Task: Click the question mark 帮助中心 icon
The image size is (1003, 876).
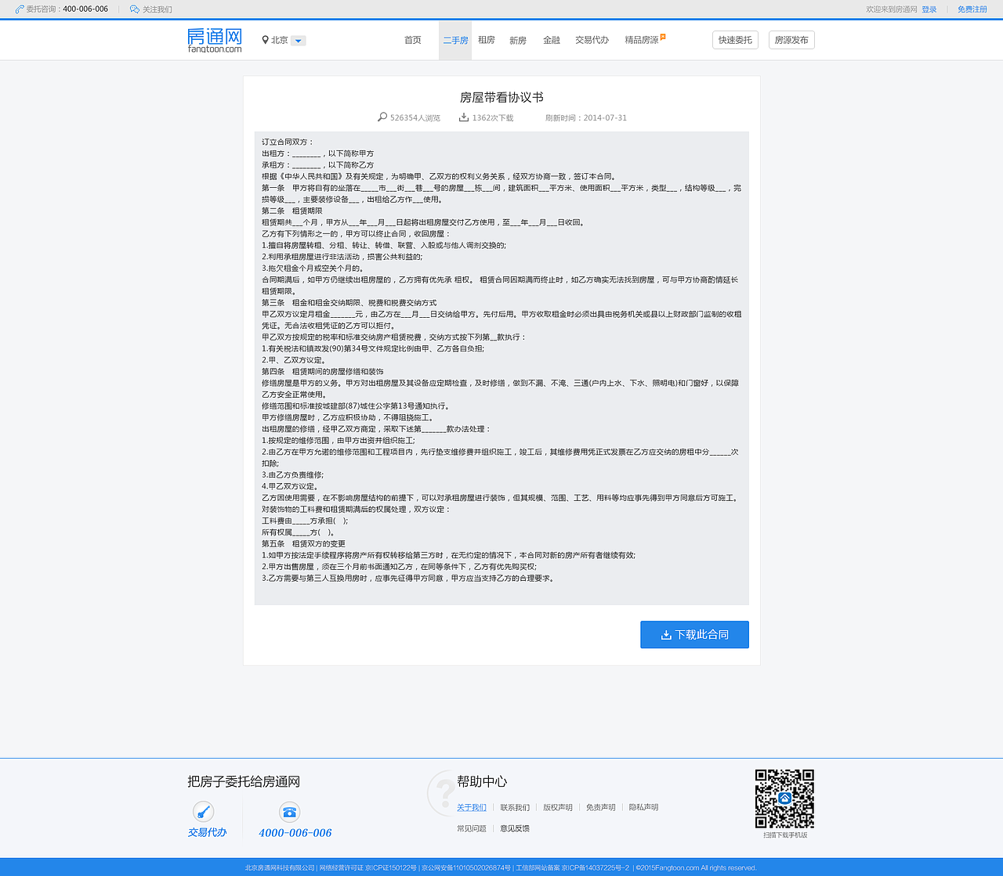Action: 443,792
